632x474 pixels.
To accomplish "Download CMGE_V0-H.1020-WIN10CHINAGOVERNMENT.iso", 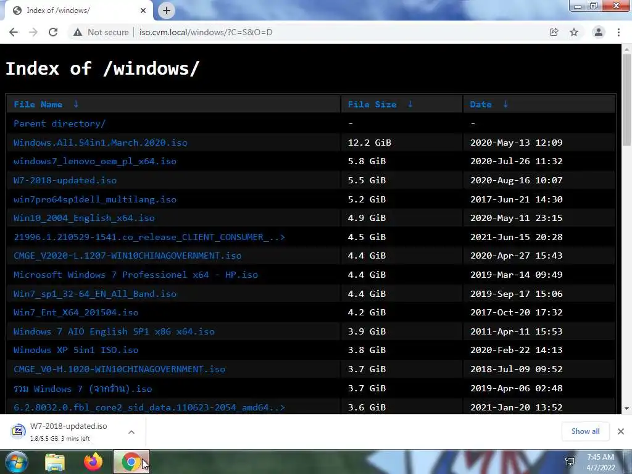I will pos(119,369).
